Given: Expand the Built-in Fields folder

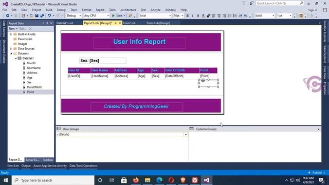Looking at the screenshot, I should pyautogui.click(x=11, y=34).
